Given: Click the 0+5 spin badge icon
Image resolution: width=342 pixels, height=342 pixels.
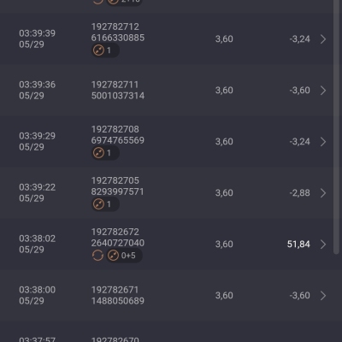Looking at the screenshot, I should 113,256.
